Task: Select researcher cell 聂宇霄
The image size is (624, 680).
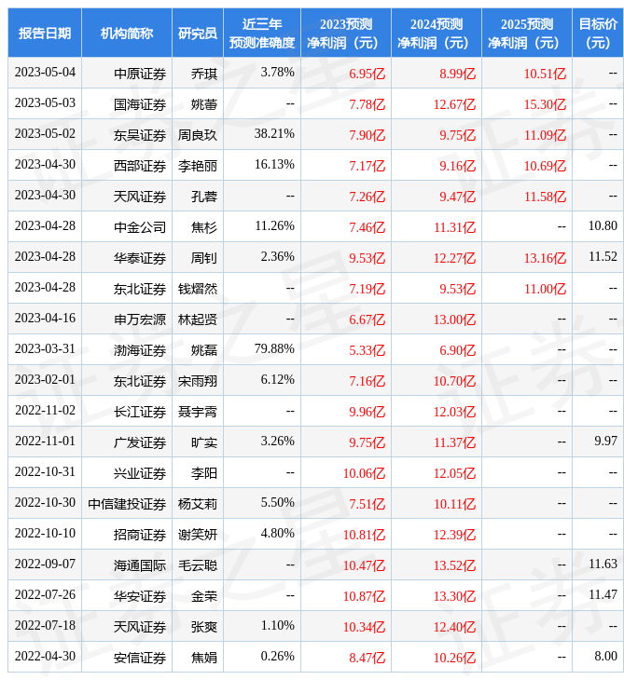Action: point(198,412)
